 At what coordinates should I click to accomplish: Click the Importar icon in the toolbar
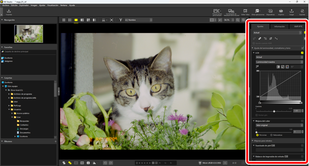point(9,11)
